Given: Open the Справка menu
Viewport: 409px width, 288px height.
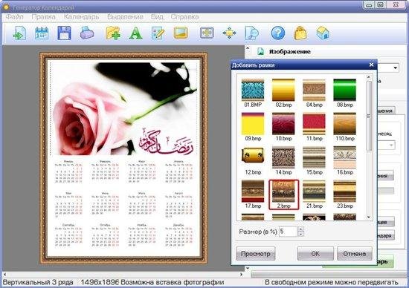Looking at the screenshot, I should point(184,17).
